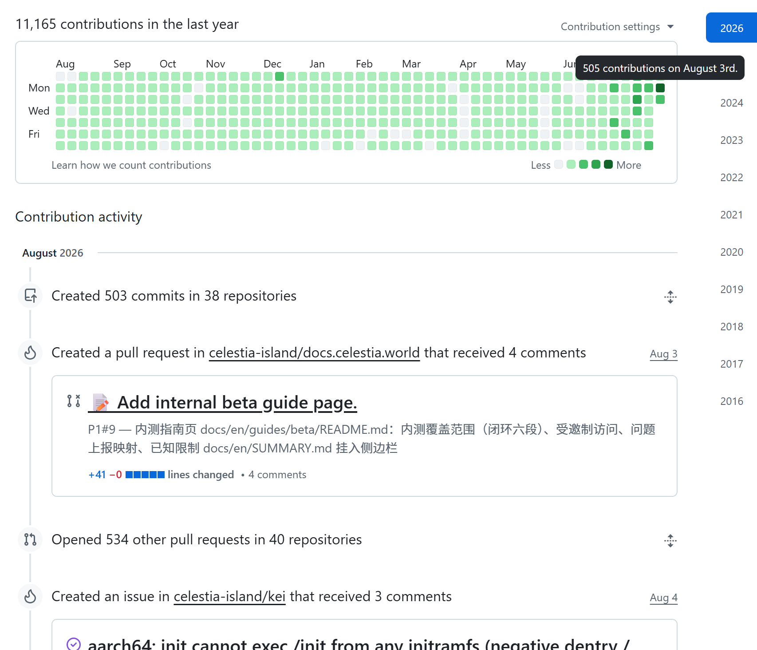Screen dimensions: 757x650
Task: Select the 2024 year tab
Action: (732, 103)
